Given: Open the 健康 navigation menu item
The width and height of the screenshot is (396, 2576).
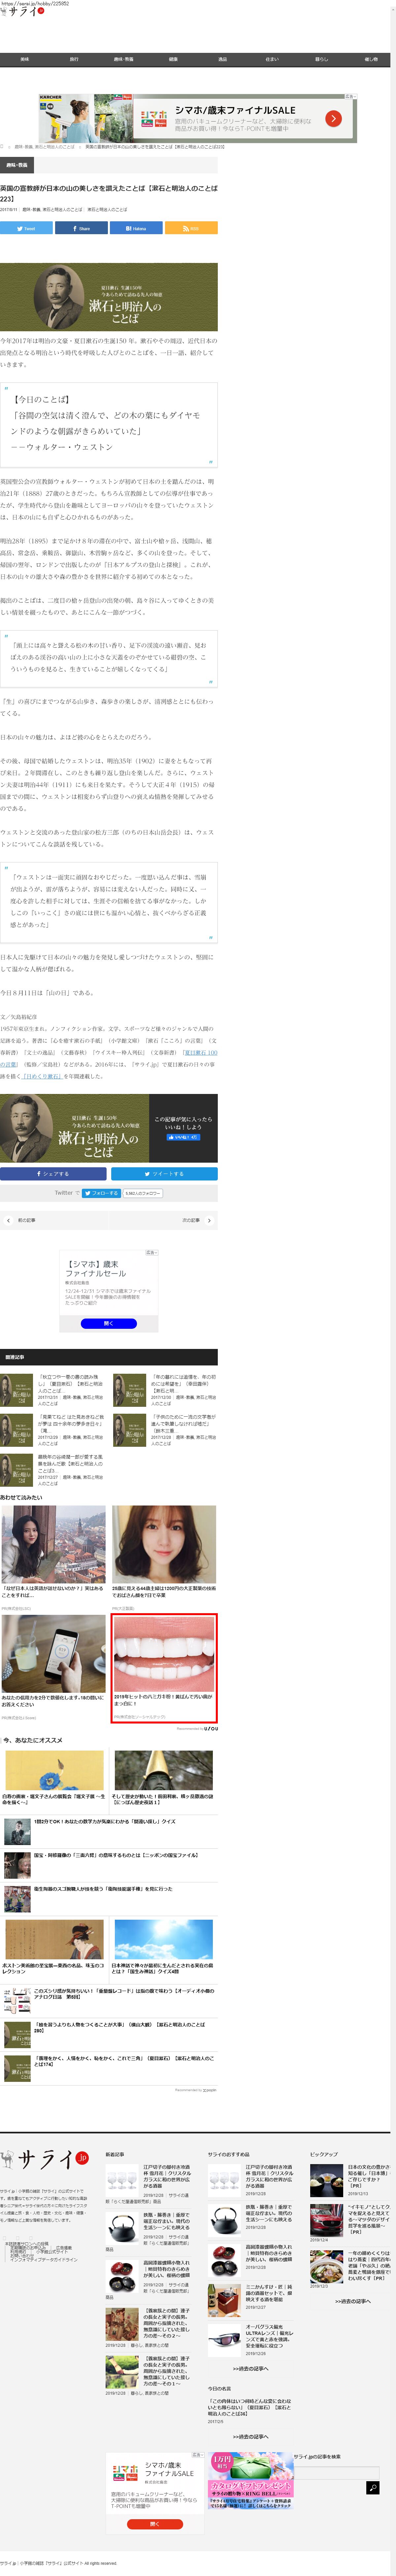Looking at the screenshot, I should pyautogui.click(x=173, y=59).
